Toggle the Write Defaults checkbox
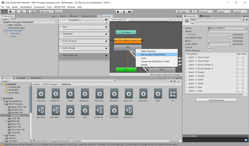This screenshot has width=249, height=146. pos(209,51)
